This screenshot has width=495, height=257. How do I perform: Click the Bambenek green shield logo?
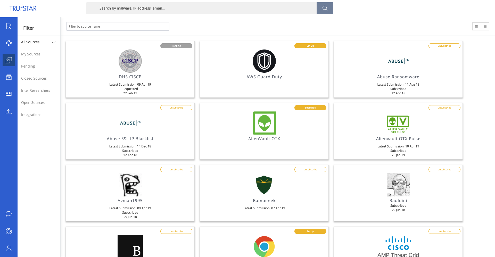[x=264, y=185]
